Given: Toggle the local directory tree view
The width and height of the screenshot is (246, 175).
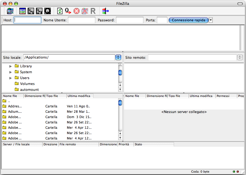Looking at the screenshot, I should 31,11.
